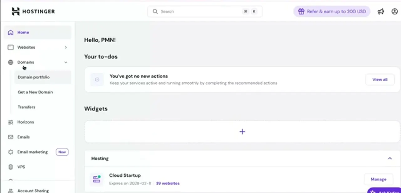The height and width of the screenshot is (193, 401).
Task: Click the to-do checkmark icon
Action: coord(97,80)
